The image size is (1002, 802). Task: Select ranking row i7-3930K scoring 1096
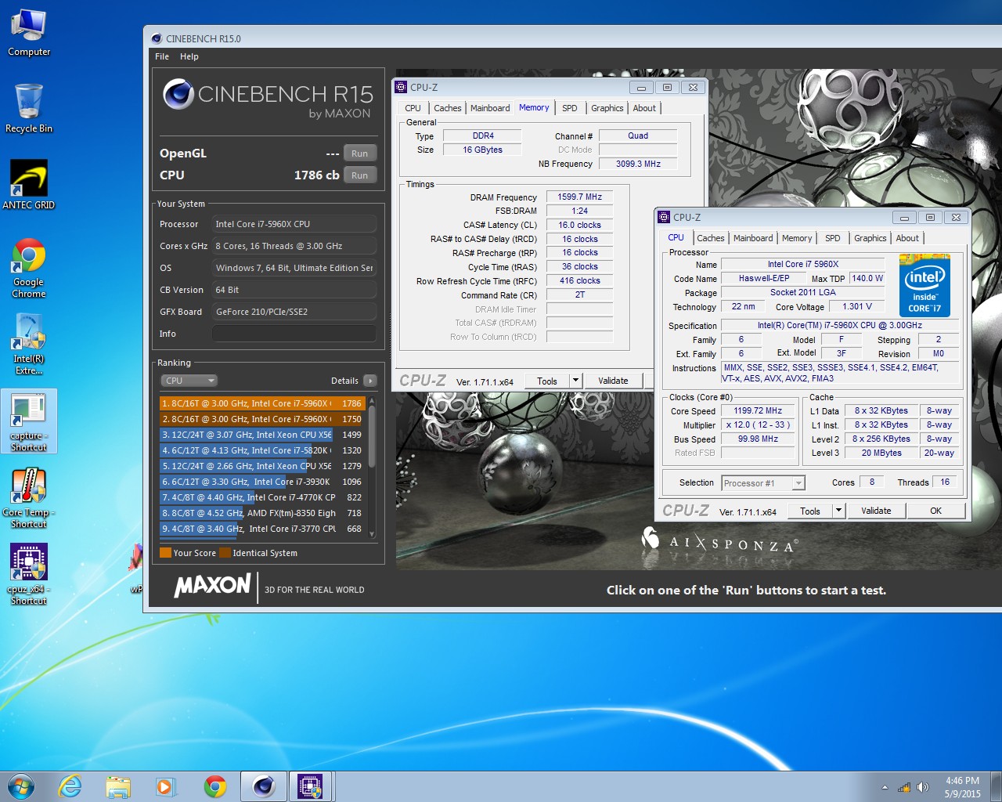[x=262, y=482]
